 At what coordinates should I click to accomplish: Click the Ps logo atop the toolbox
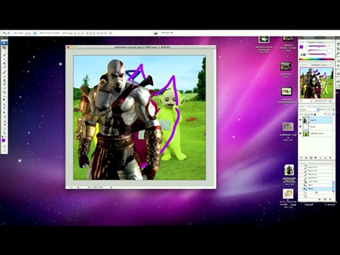[4, 43]
